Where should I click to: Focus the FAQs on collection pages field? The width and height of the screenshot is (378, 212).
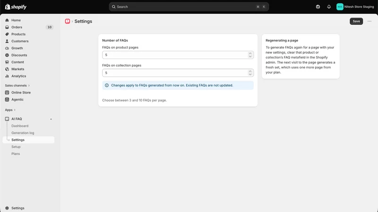[x=178, y=73]
